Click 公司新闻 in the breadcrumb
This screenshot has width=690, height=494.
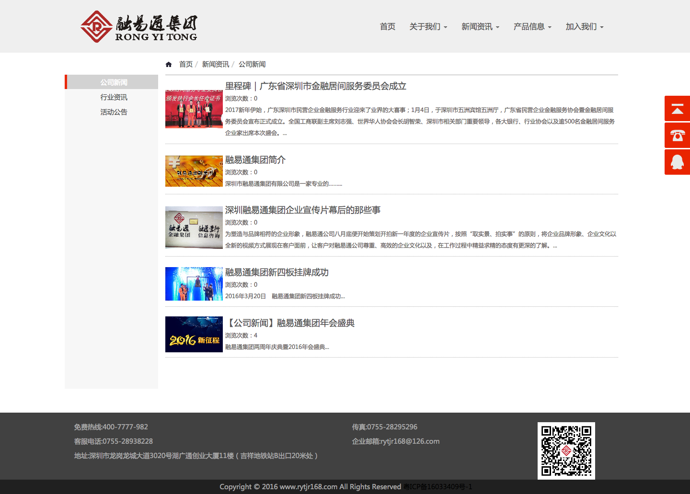tap(252, 64)
